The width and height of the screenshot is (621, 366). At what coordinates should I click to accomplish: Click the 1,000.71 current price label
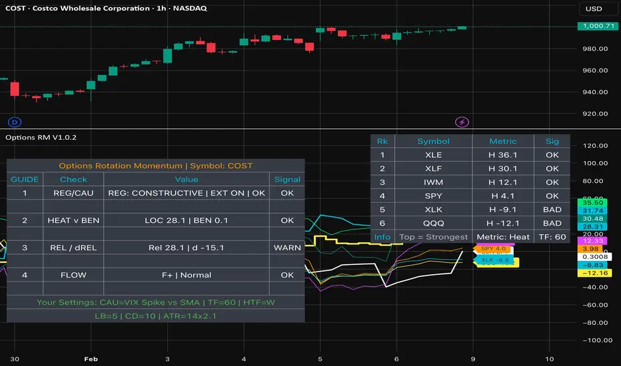598,26
